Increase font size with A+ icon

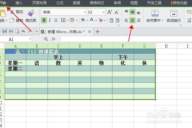(x=110, y=12)
